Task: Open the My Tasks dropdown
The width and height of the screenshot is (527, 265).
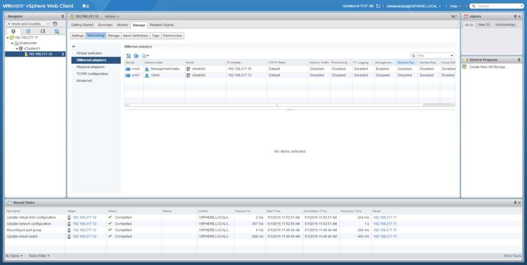Action: (14, 256)
